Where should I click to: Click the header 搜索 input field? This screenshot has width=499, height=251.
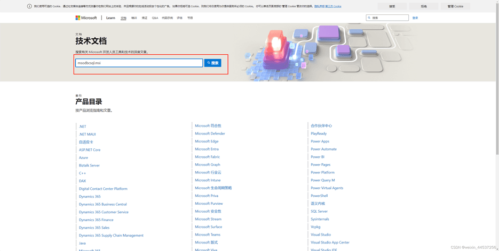387,18
